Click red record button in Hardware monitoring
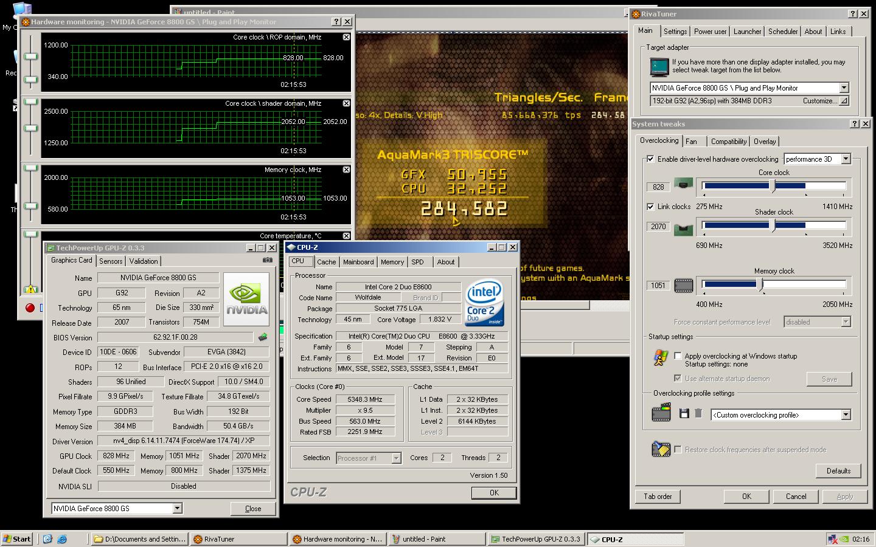 pyautogui.click(x=30, y=308)
